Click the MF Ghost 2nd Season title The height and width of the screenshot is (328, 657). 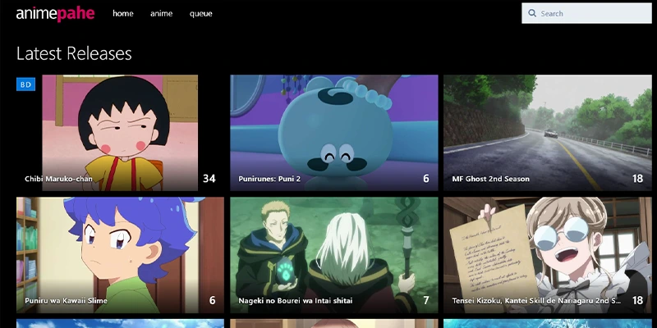pos(490,179)
